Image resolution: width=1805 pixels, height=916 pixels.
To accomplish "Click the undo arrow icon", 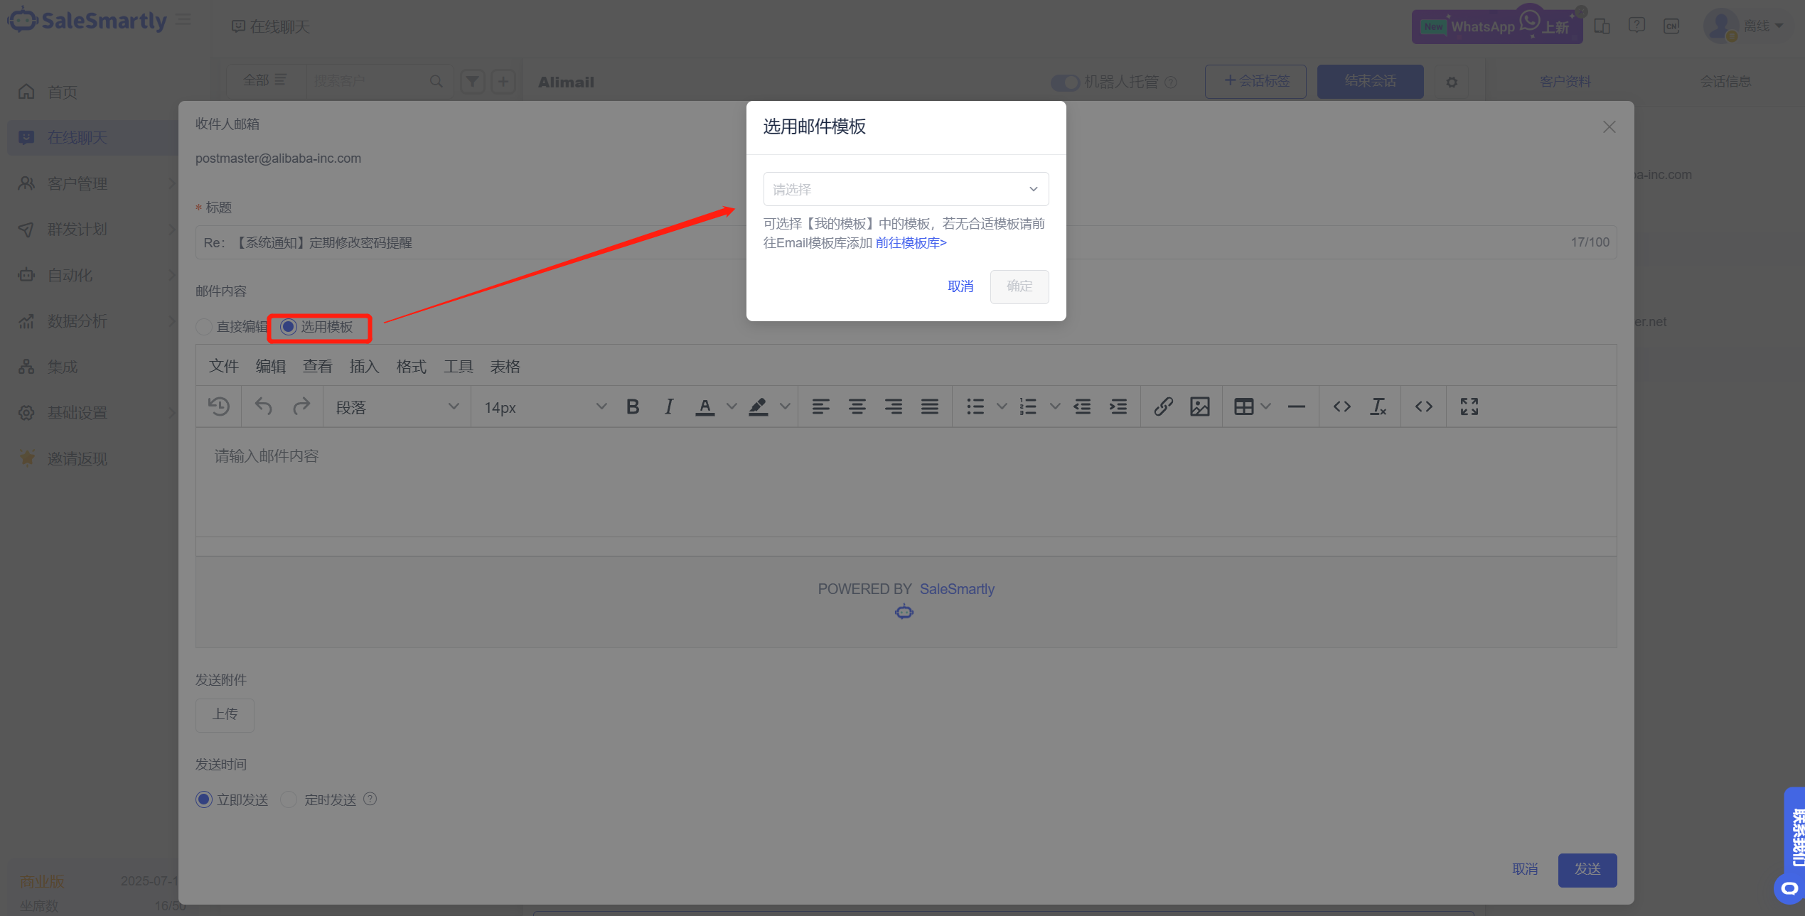I will [264, 407].
